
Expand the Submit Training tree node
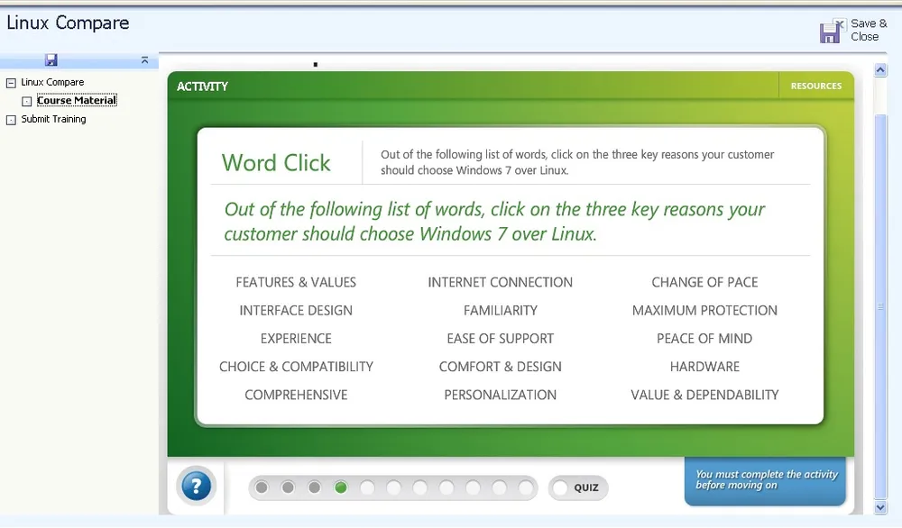pyautogui.click(x=11, y=120)
